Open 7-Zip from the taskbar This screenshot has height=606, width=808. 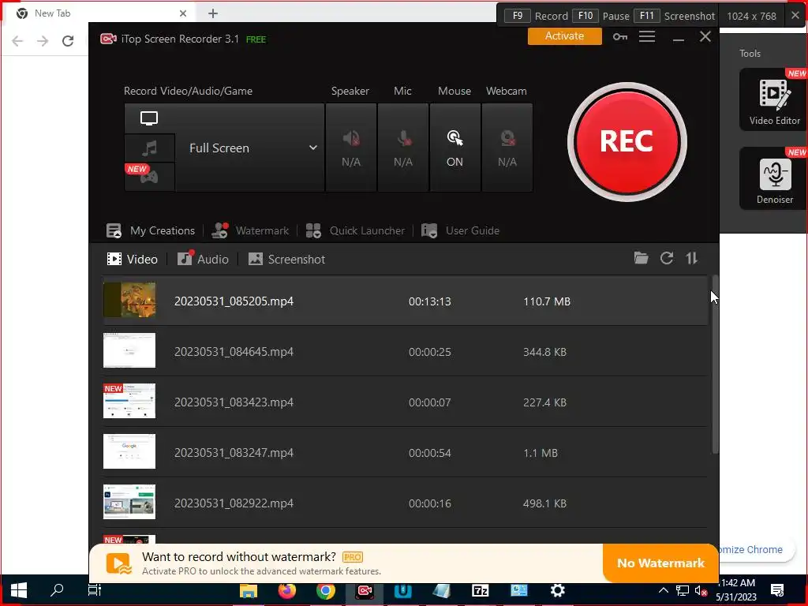click(x=481, y=590)
